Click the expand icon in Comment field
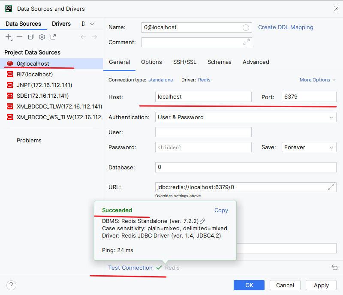343x295 pixels. (246, 42)
